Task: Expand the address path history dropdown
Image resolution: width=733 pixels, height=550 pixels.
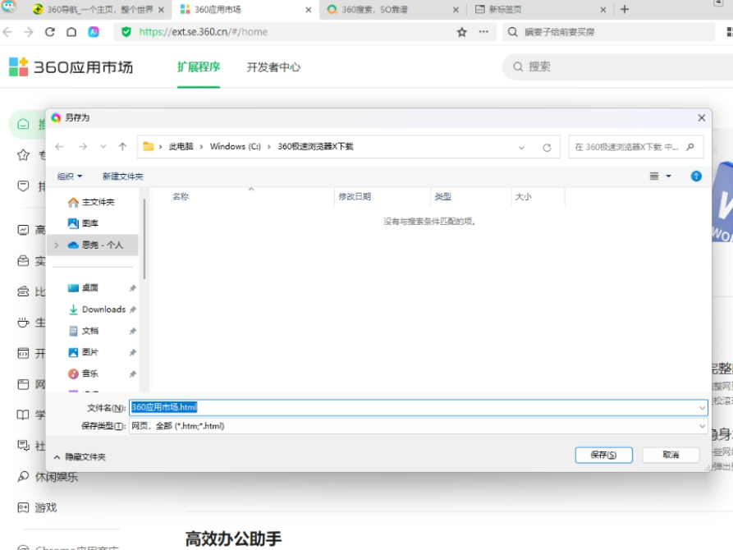Action: (x=521, y=148)
